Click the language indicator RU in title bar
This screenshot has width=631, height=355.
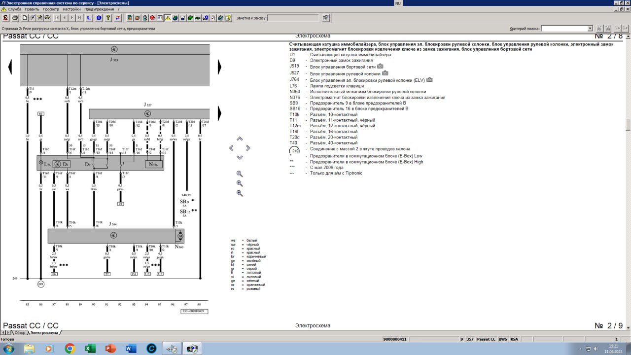(x=398, y=3)
